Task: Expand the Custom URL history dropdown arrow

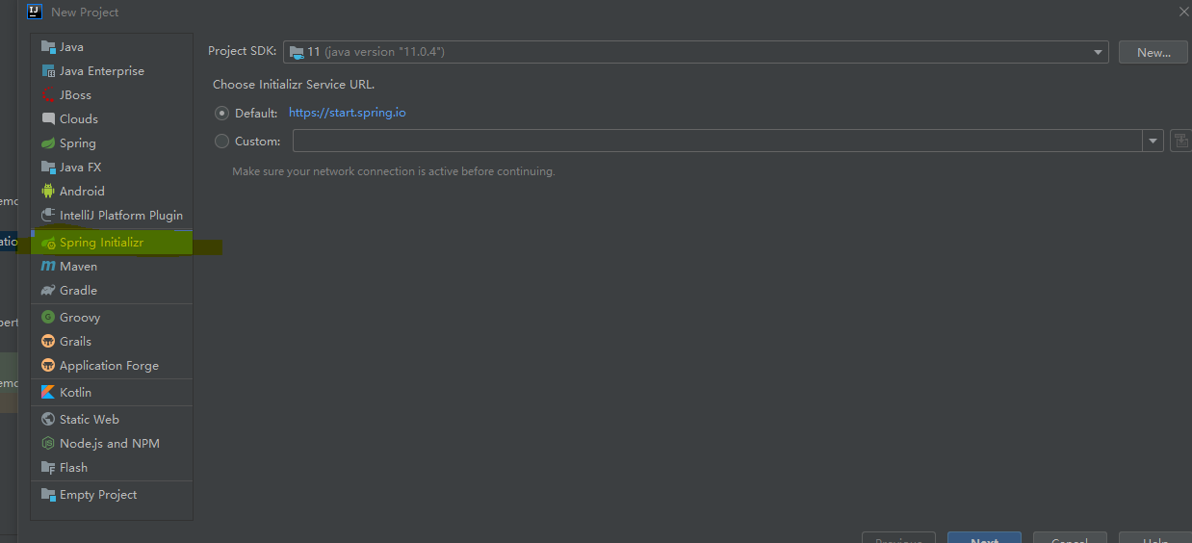Action: pyautogui.click(x=1153, y=142)
